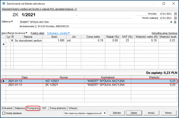
Task: Click the Jm cell szt.
Action: click(74, 40)
